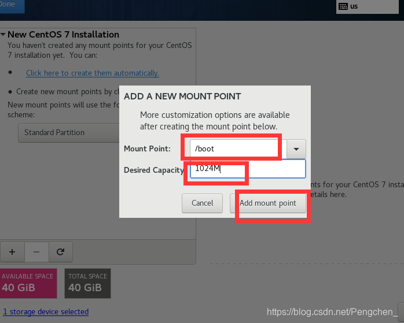The height and width of the screenshot is (323, 404).
Task: Collapse the New CentOS 7 Installation section
Action: 3,34
